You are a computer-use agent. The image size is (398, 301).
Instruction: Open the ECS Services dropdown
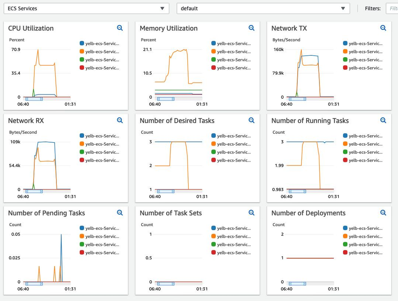[86, 9]
